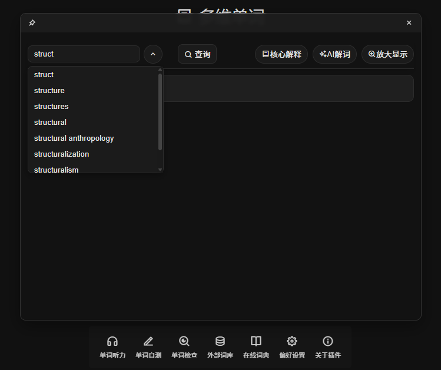
Task: Open the 单词检查 magnifier icon
Action: pos(184,342)
